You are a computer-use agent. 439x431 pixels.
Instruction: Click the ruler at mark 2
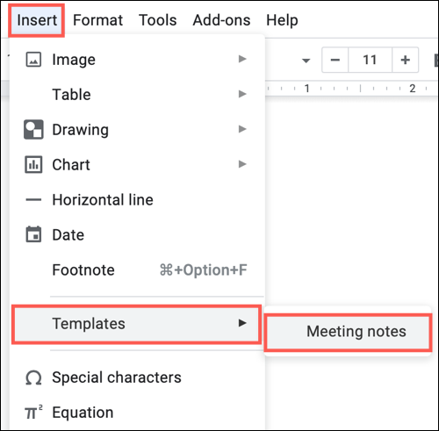click(x=413, y=89)
